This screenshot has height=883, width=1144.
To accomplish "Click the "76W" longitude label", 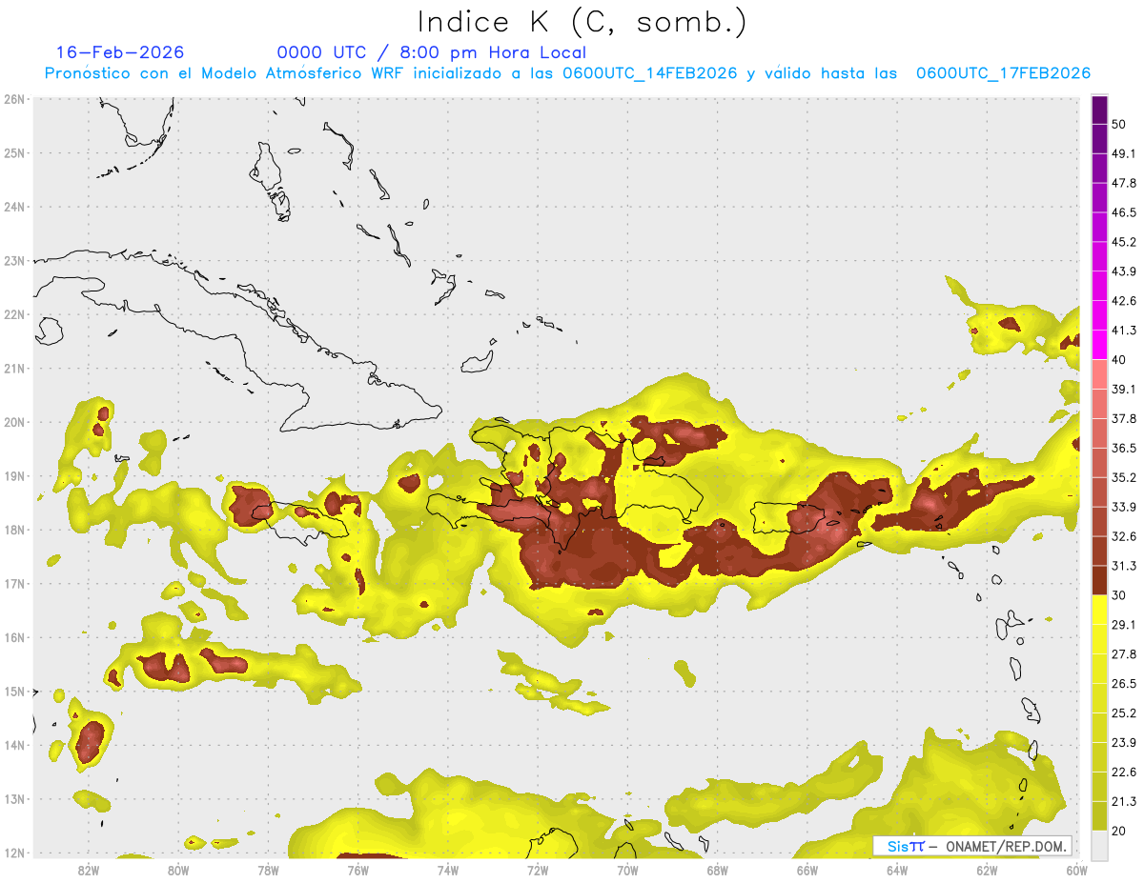I will pyautogui.click(x=357, y=870).
